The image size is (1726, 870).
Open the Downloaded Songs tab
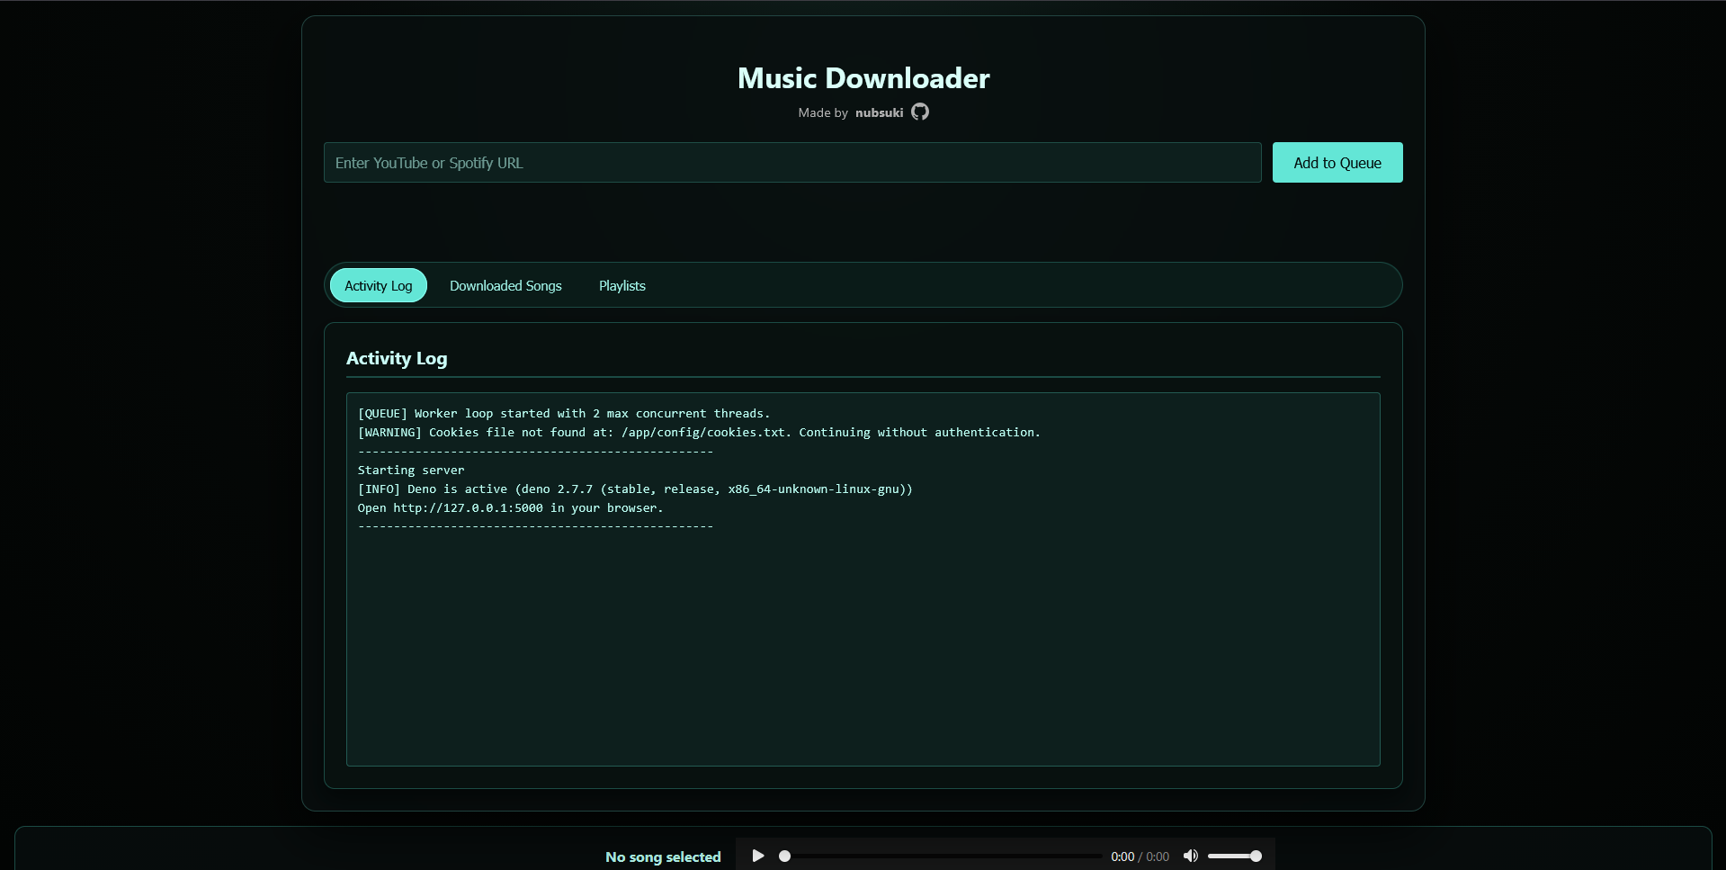[x=505, y=285]
